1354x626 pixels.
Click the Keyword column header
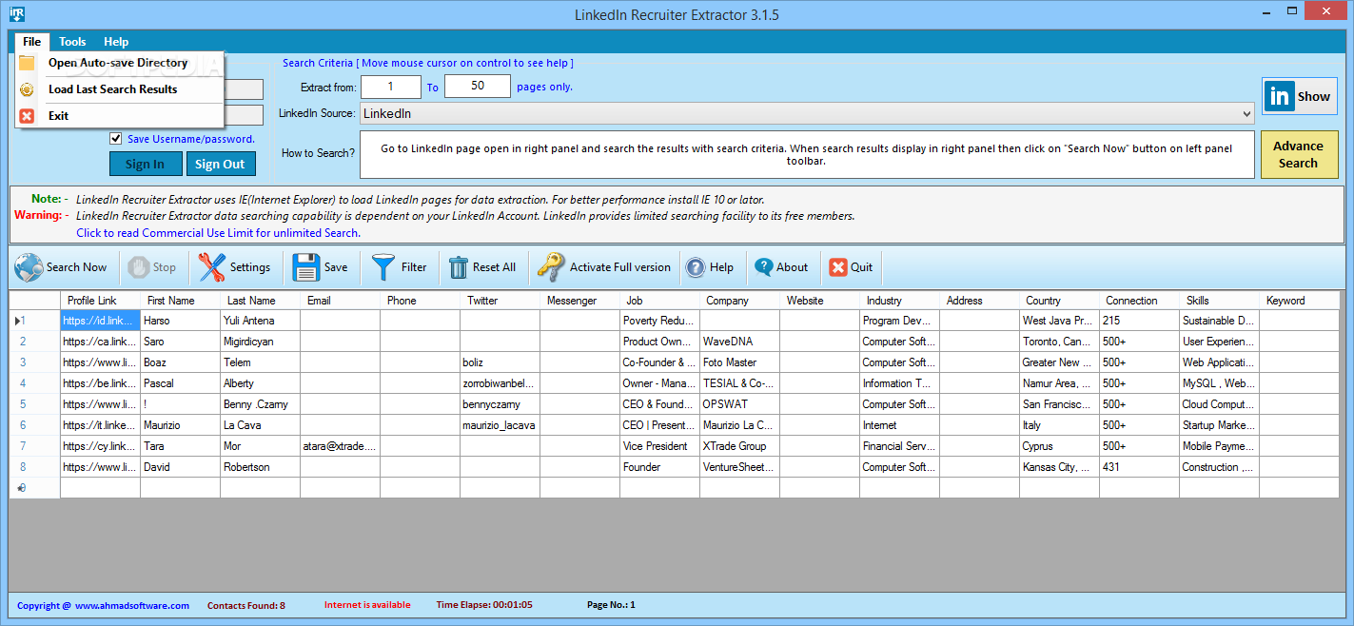(1299, 301)
